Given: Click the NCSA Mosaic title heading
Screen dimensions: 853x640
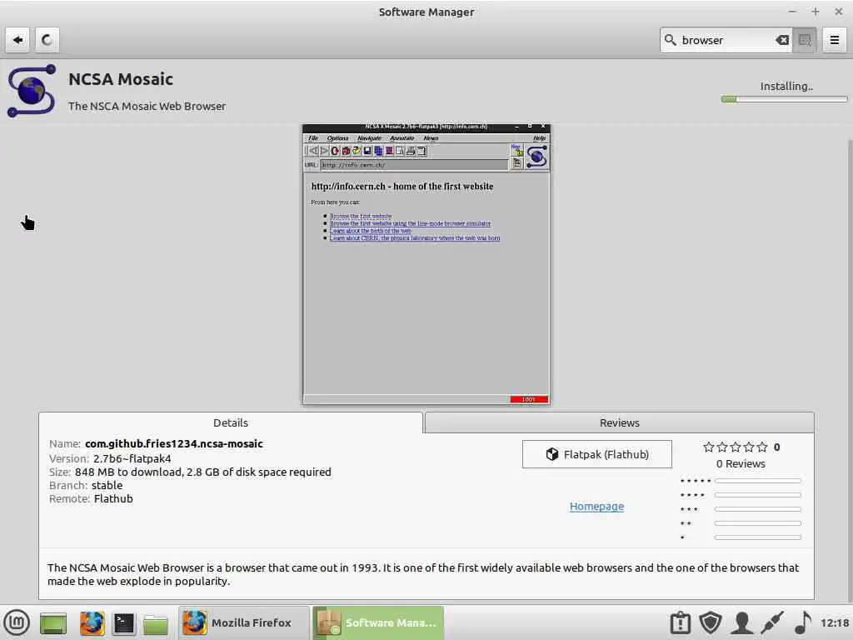Looking at the screenshot, I should [x=121, y=79].
